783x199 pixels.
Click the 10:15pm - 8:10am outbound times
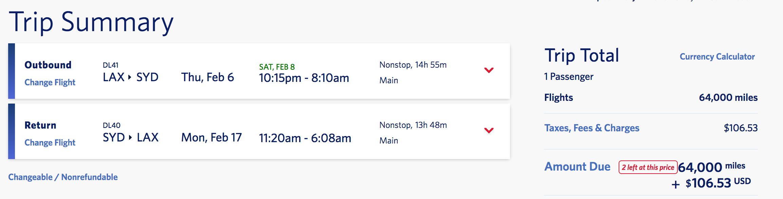click(x=304, y=78)
